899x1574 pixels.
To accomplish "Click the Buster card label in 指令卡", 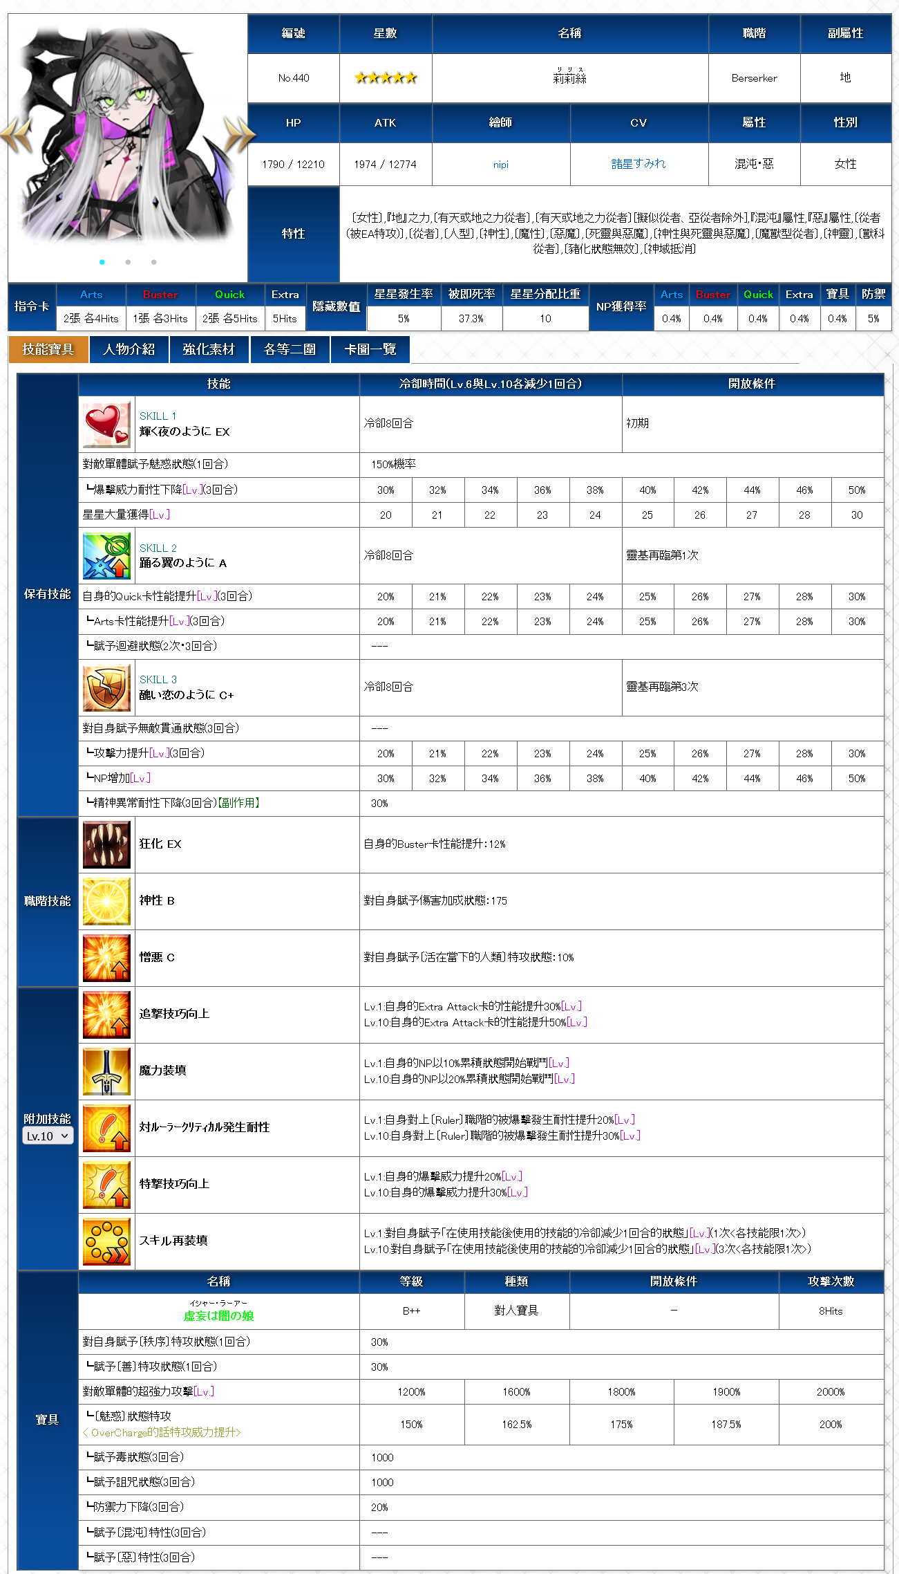I will 160,295.
